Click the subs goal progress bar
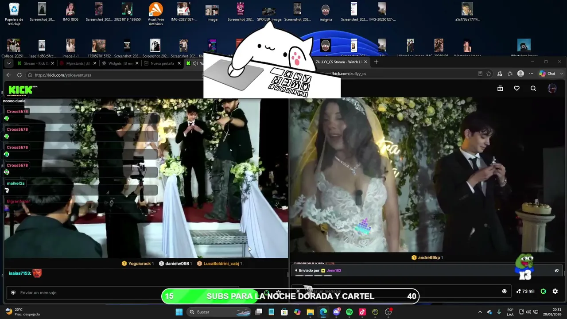Screen dimensions: 567x319 pyautogui.click(x=290, y=296)
